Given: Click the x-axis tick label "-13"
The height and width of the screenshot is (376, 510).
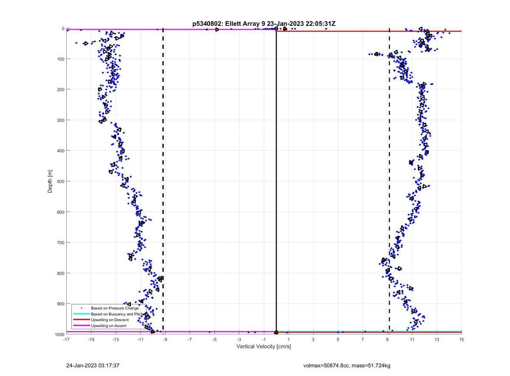Looking at the screenshot, I should 116,339.
